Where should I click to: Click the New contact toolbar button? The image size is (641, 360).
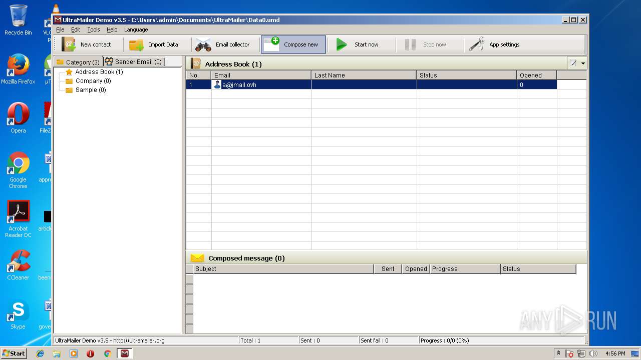click(x=86, y=44)
